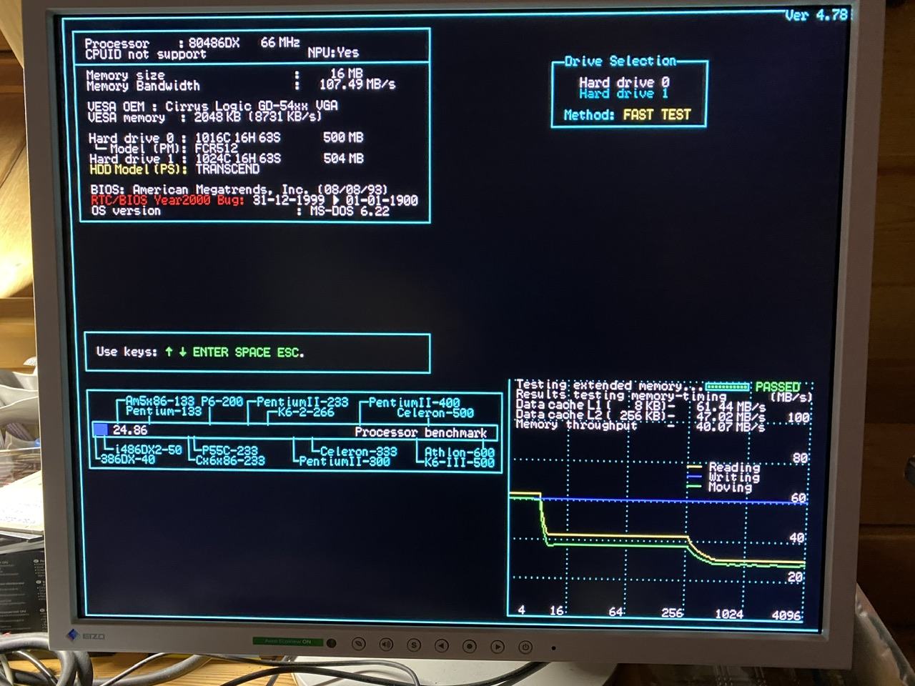
Task: Click the PentiumII-400 benchmark label
Action: [x=414, y=403]
